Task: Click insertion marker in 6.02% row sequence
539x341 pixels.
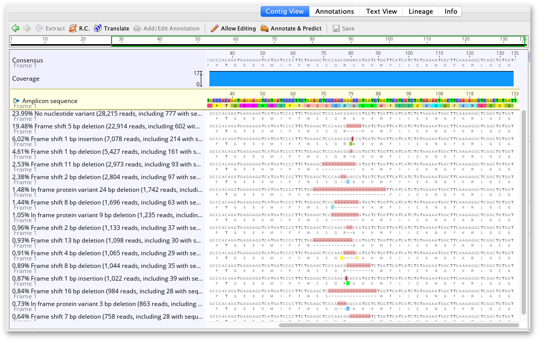Action: coord(352,139)
